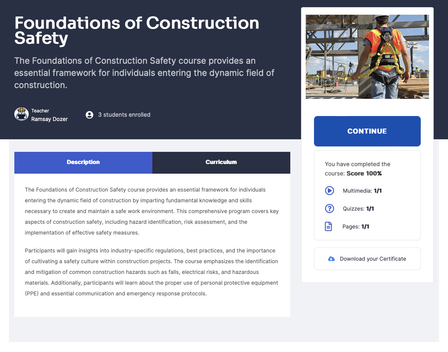Open the Description tab
This screenshot has height=352, width=448.
(x=83, y=163)
